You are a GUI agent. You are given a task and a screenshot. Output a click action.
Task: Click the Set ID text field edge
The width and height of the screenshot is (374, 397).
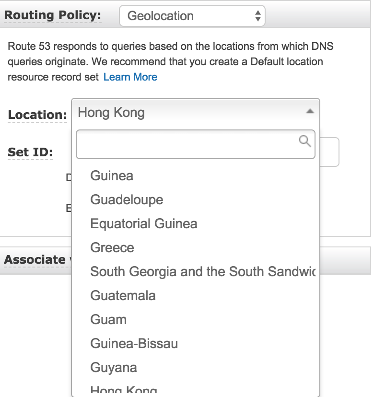pos(329,152)
